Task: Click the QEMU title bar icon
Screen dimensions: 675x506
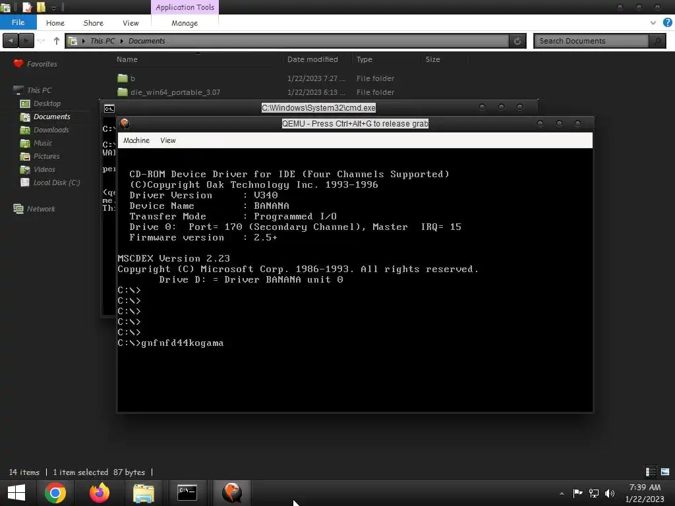Action: (125, 124)
